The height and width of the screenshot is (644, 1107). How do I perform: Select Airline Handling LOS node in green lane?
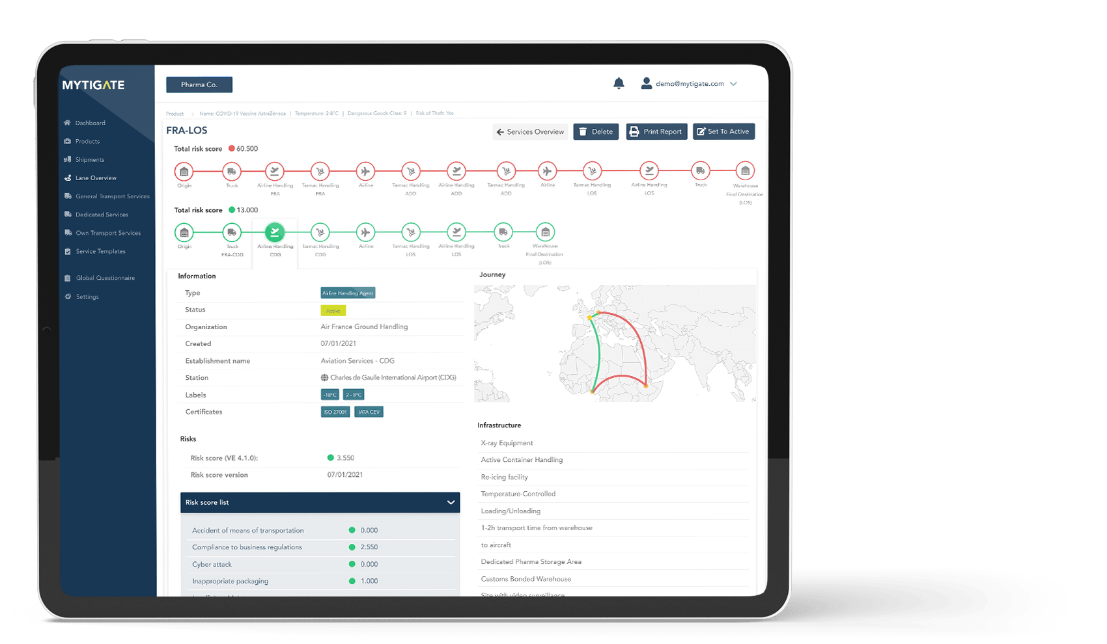coord(456,232)
